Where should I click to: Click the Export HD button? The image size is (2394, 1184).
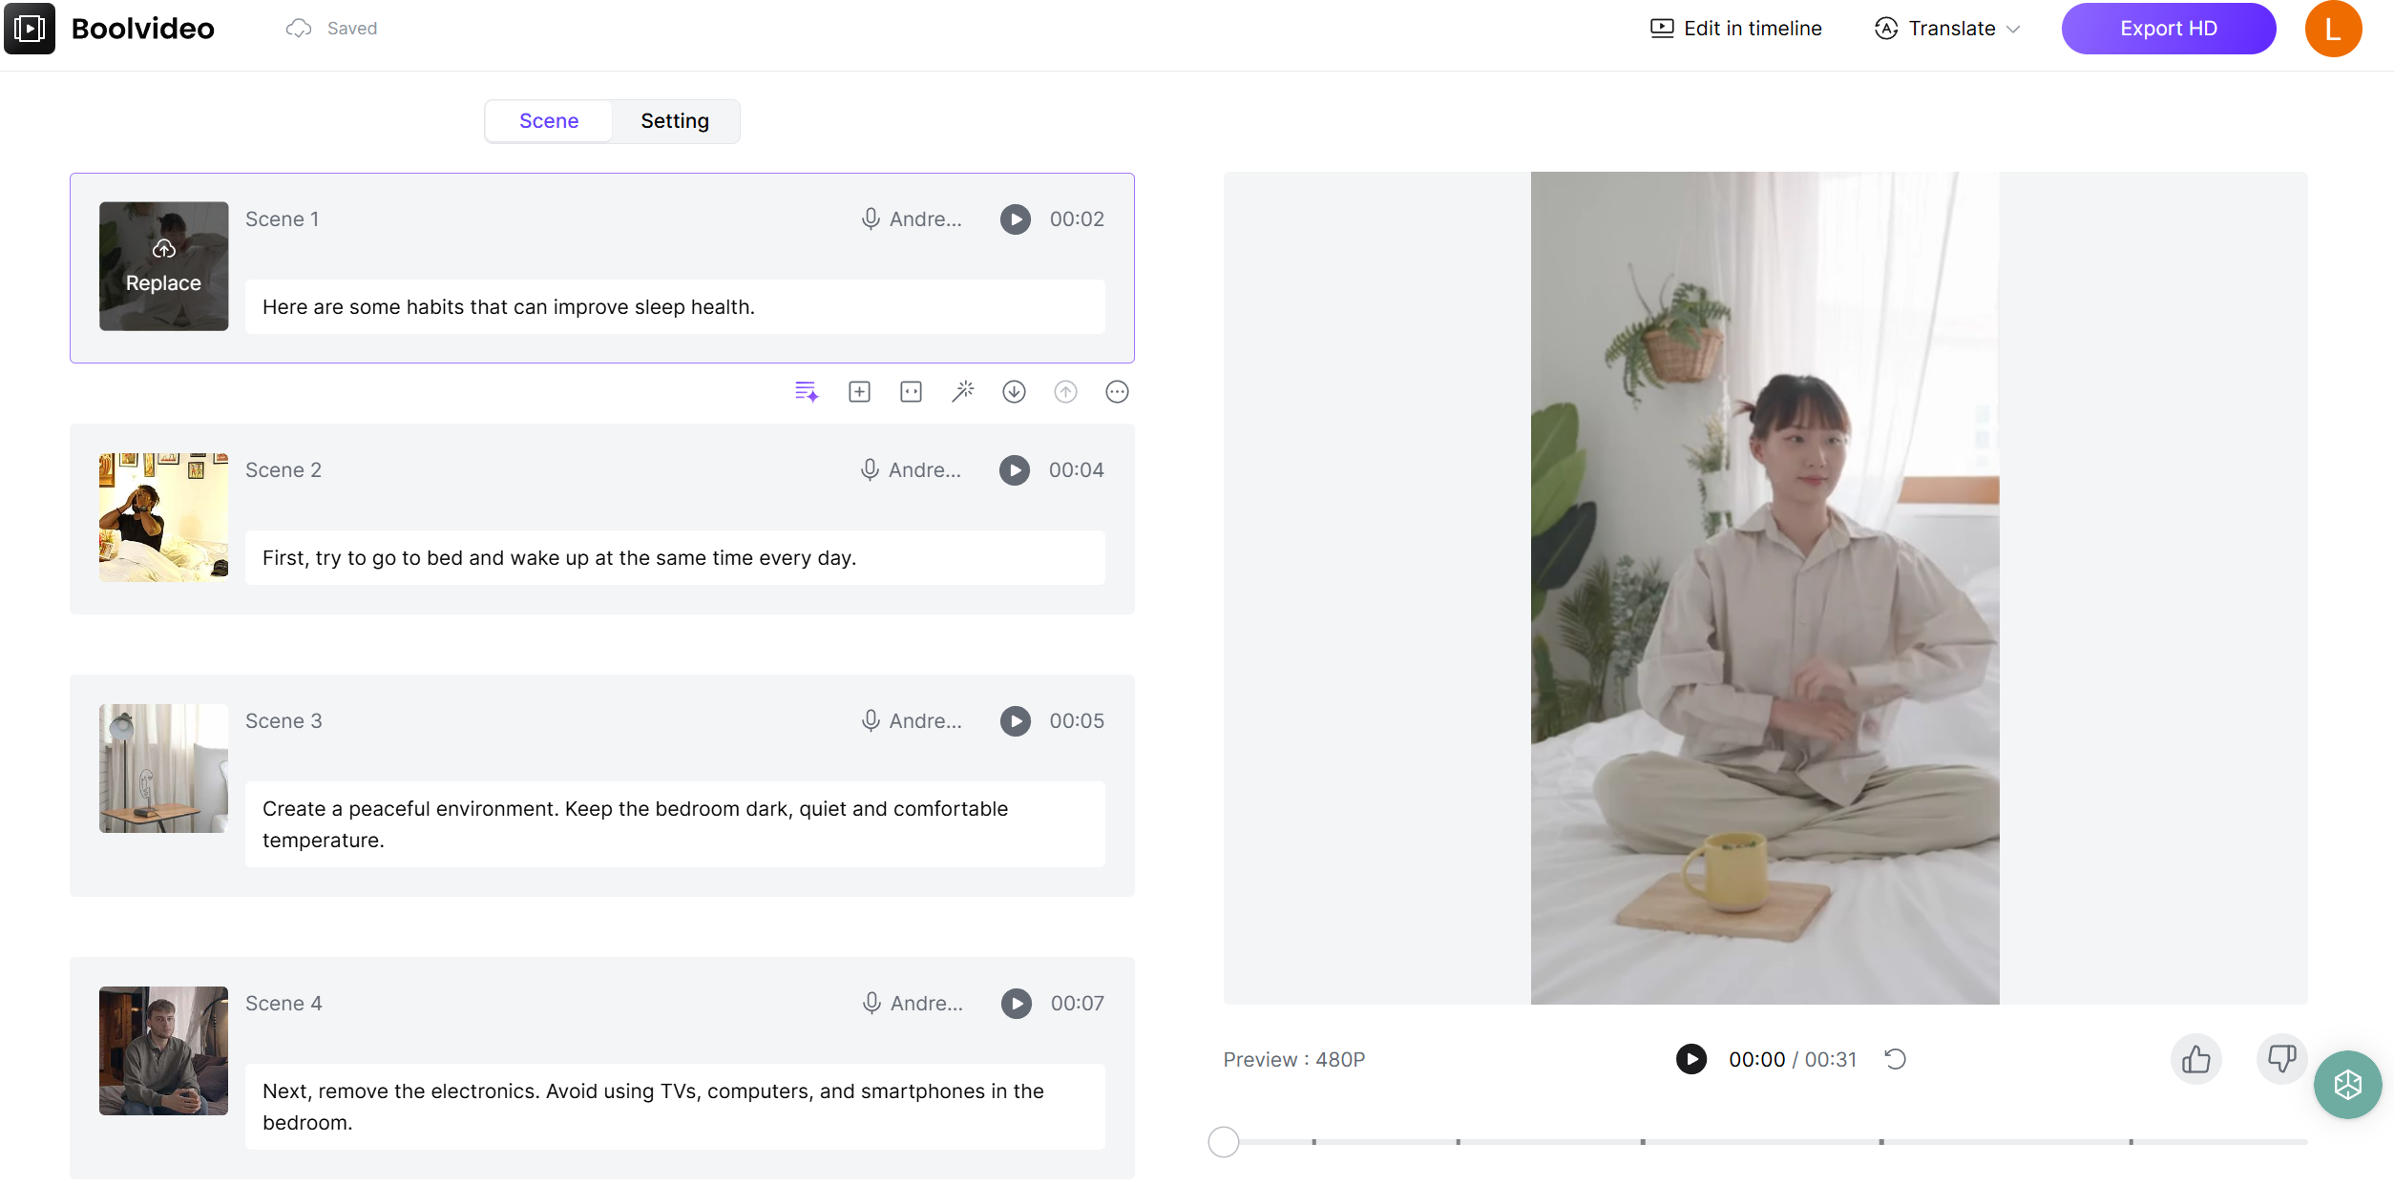2168,29
